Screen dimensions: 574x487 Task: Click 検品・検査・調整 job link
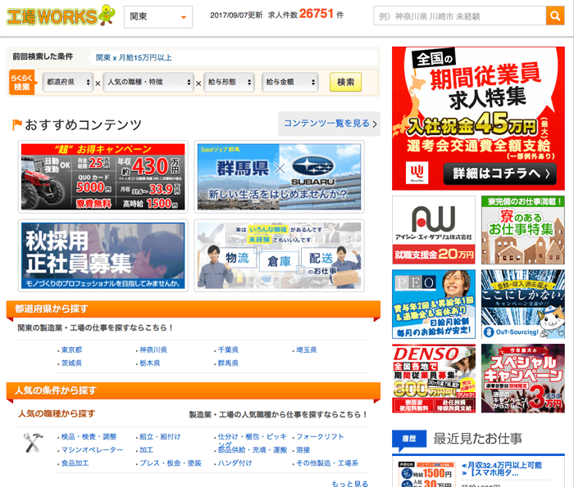click(89, 436)
